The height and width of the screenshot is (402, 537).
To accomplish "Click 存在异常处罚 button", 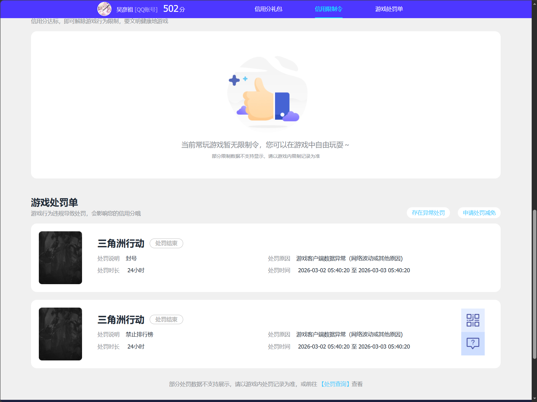I will [x=428, y=213].
